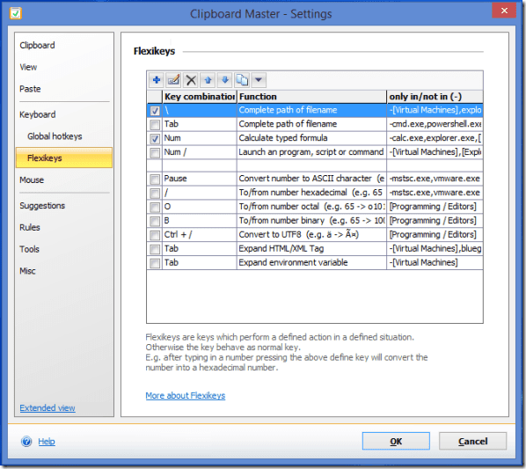
Task: Click '-cmd.exe,powershell.exe' cell
Action: point(435,124)
